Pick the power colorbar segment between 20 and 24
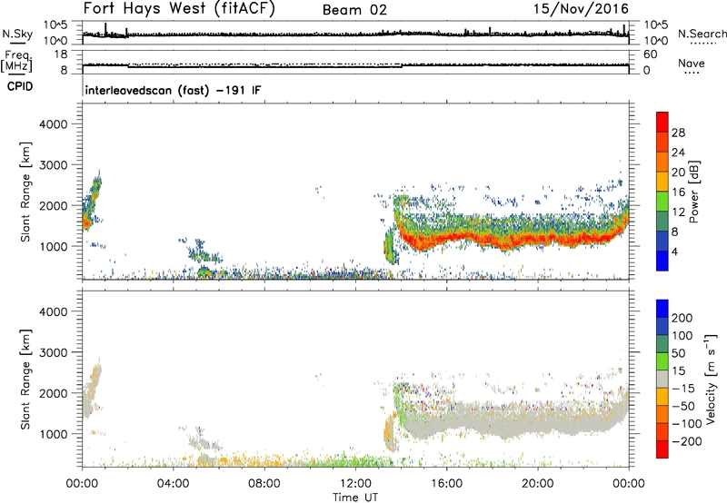Viewport: 727px width, 503px height. click(662, 162)
